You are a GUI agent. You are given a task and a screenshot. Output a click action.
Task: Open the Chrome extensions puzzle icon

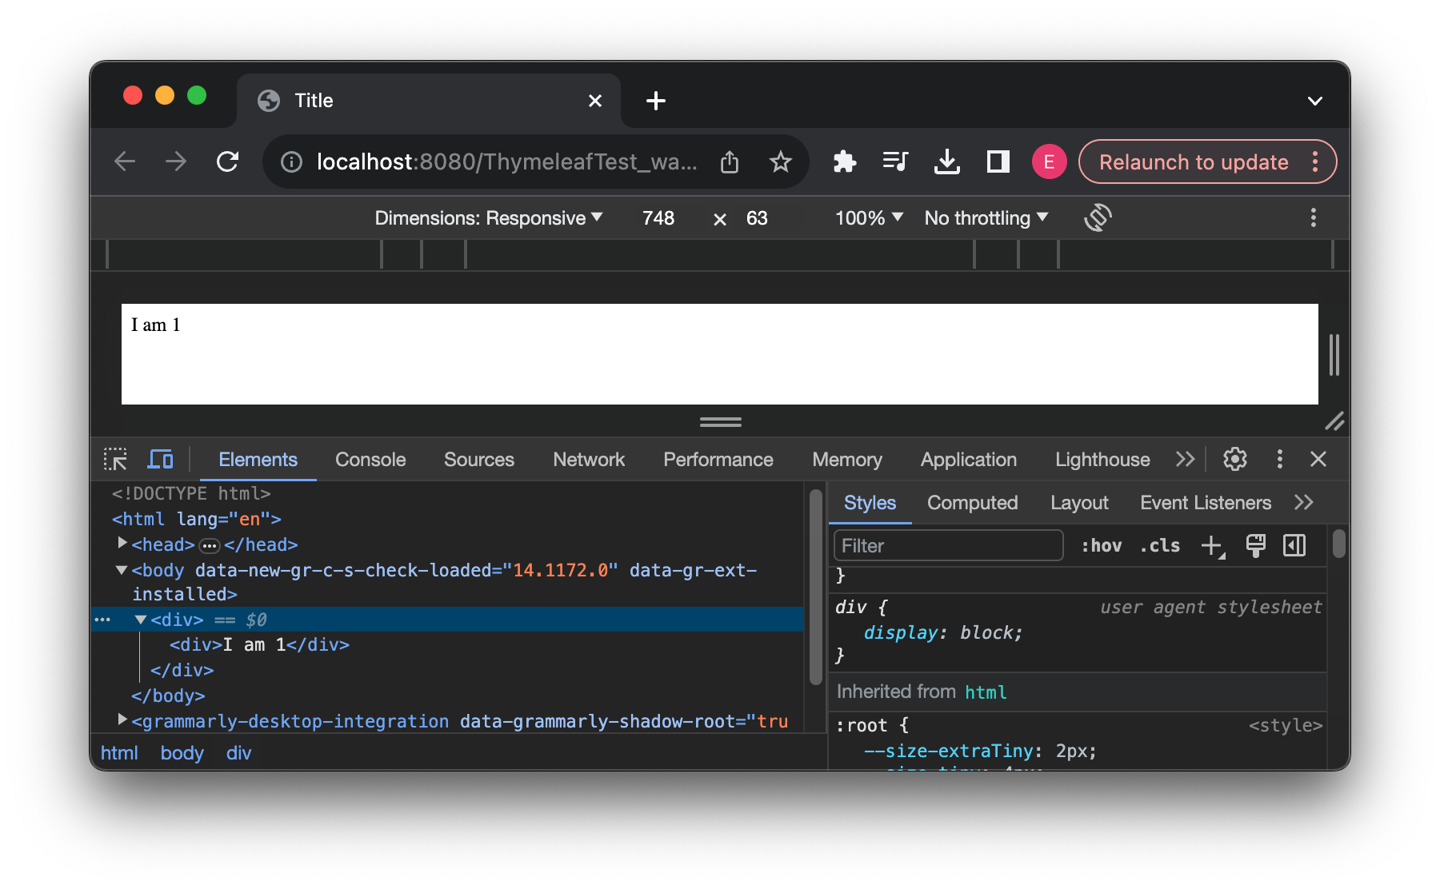[845, 161]
